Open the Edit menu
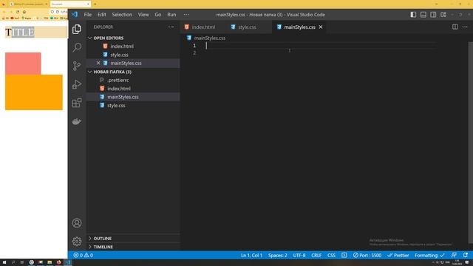The image size is (473, 266). [102, 15]
